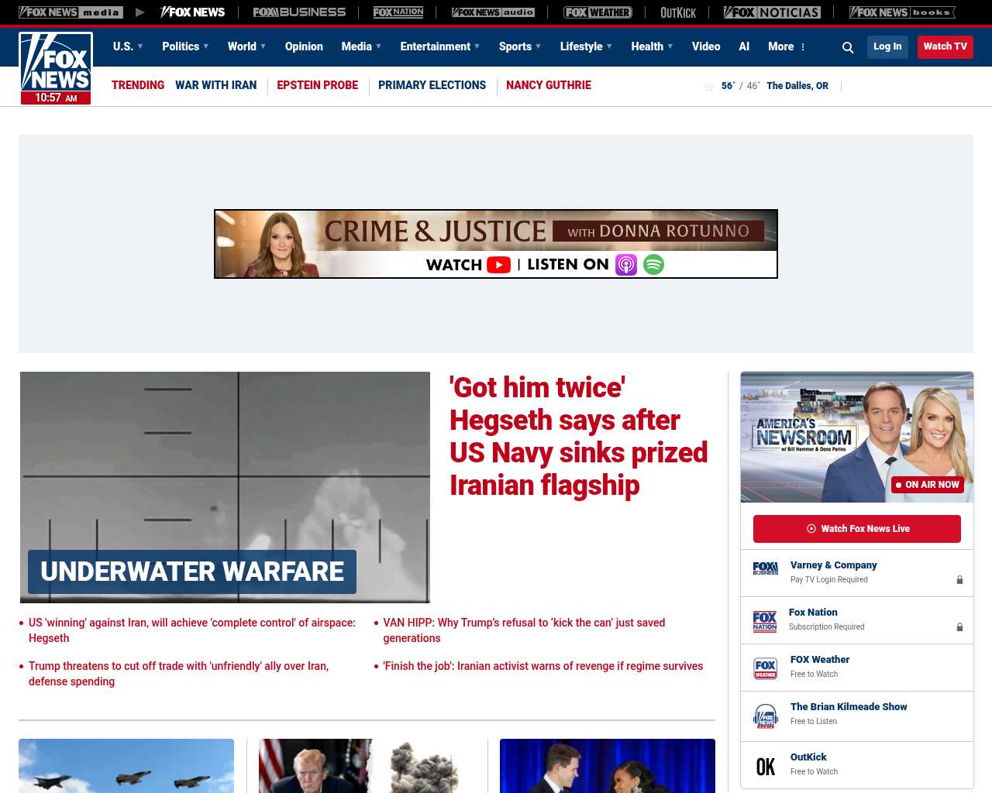Viewport: 992px width, 793px height.
Task: Open the More menu options
Action: pos(787,46)
